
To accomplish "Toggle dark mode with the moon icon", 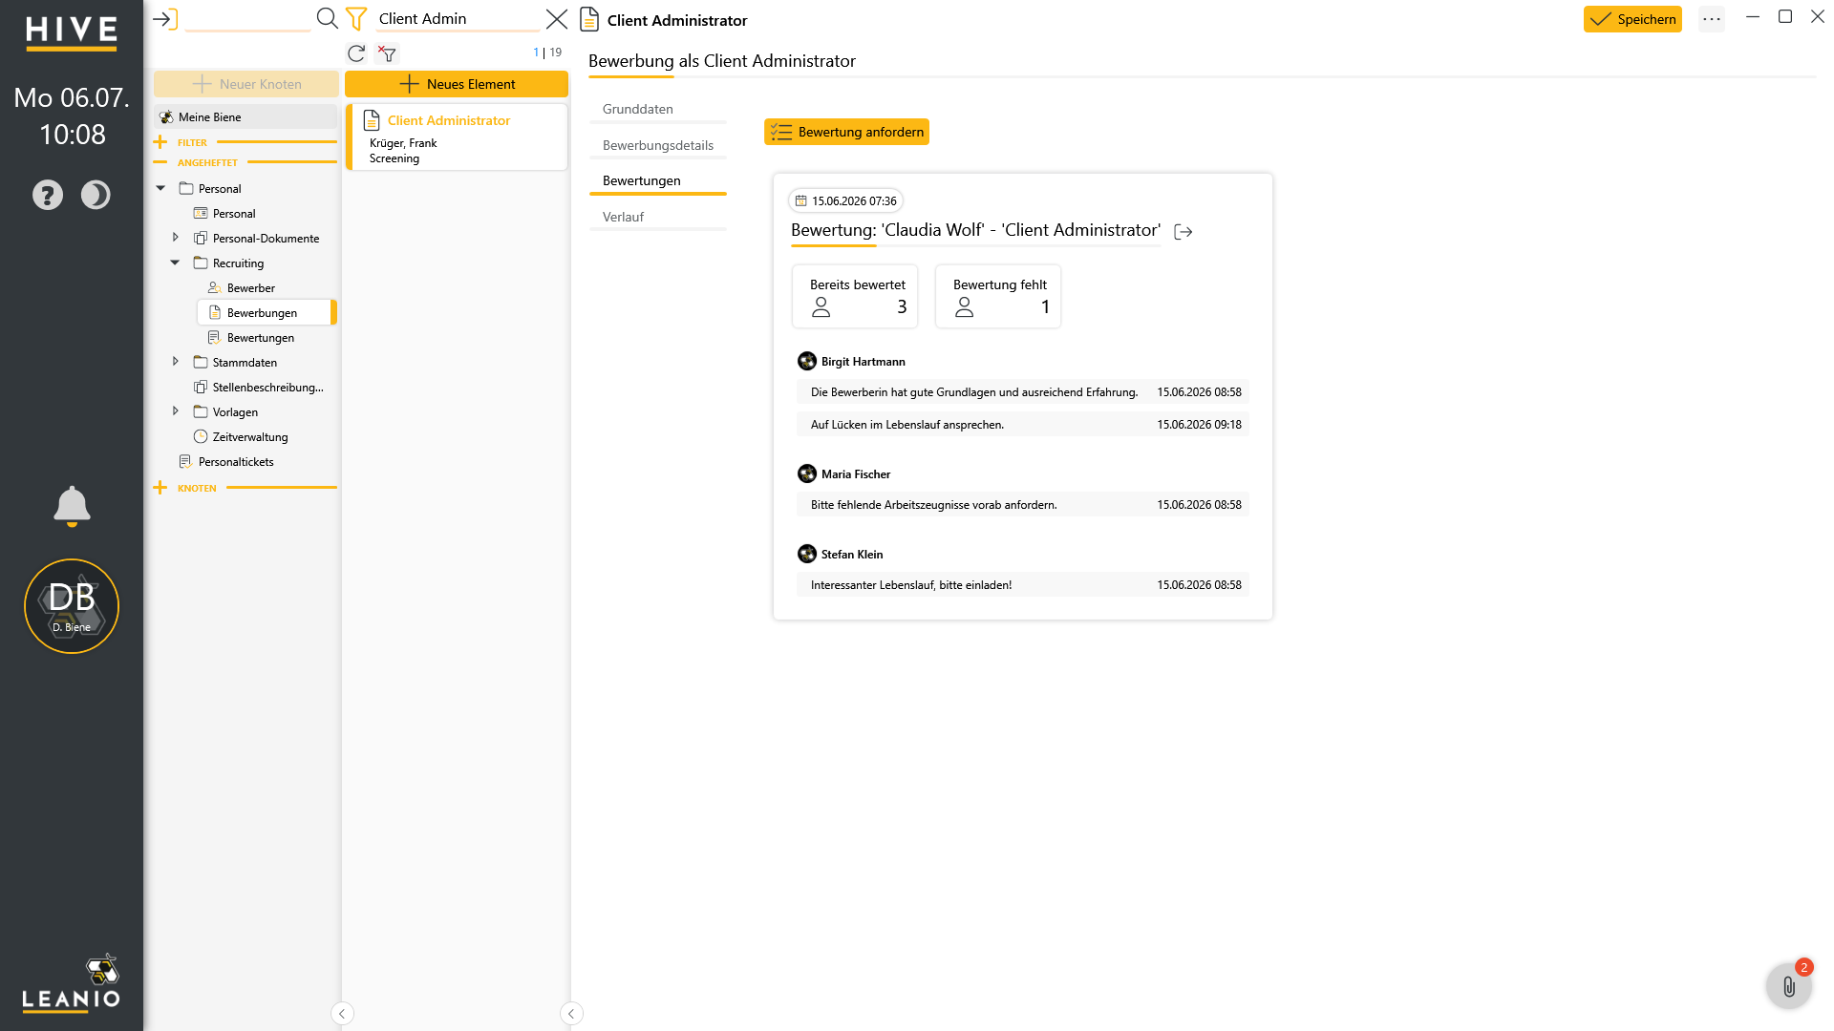I will [96, 195].
